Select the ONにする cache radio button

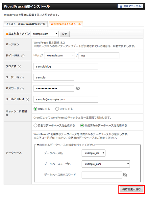(36, 109)
